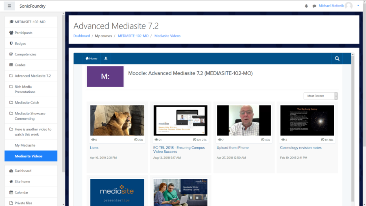
Task: Click Dashboard breadcrumb link
Action: coord(81,36)
